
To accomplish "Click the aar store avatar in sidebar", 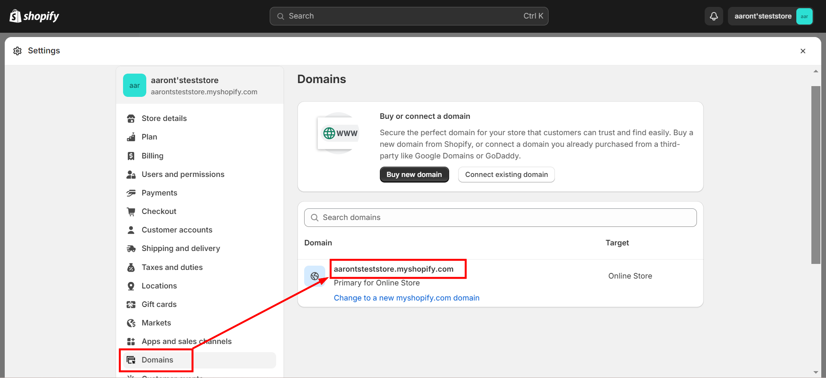I will pyautogui.click(x=135, y=85).
